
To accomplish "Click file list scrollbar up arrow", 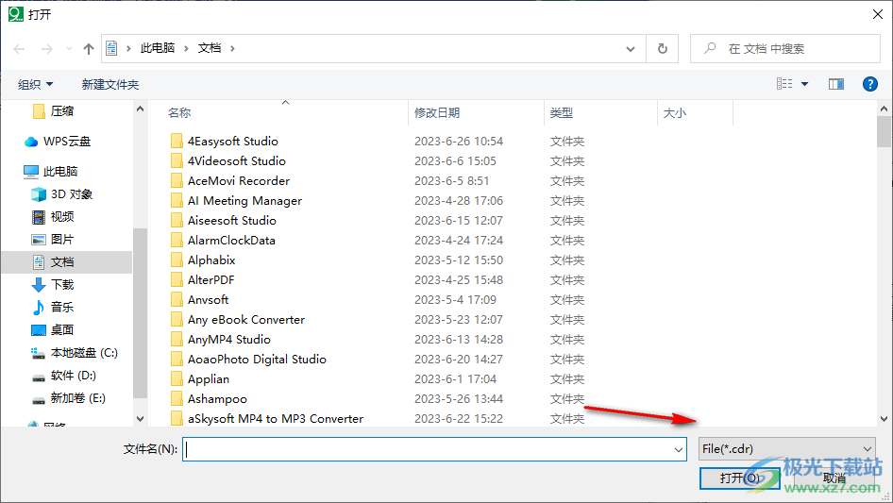I will 884,109.
